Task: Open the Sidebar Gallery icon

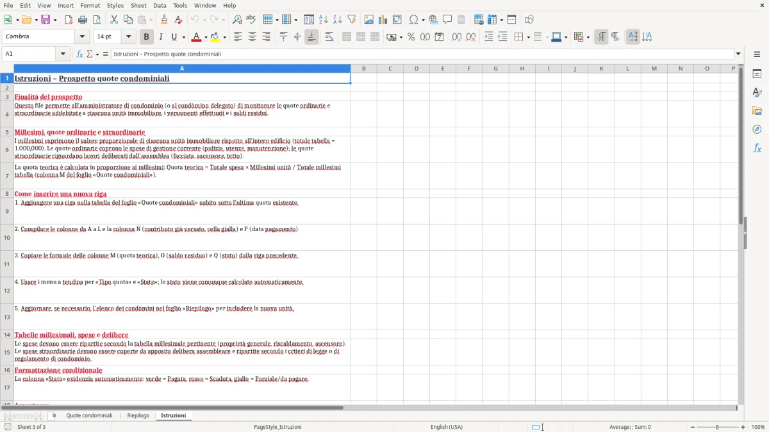Action: pos(757,111)
